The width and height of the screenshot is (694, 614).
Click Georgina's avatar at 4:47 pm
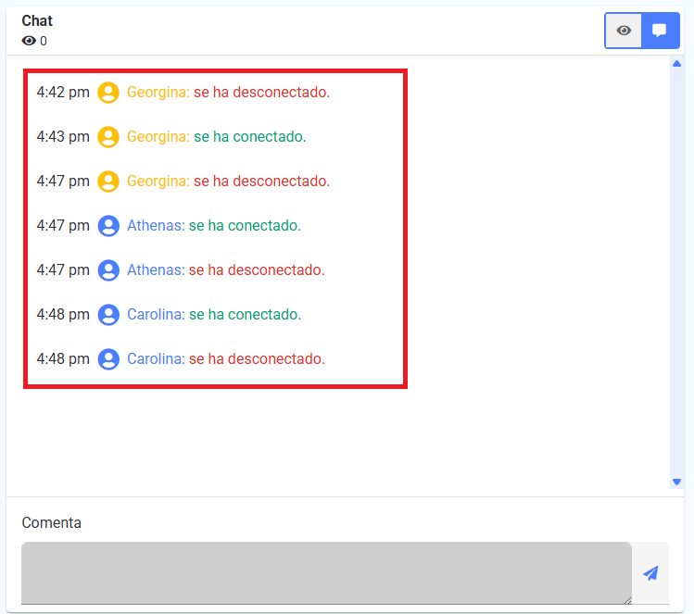[x=108, y=182]
